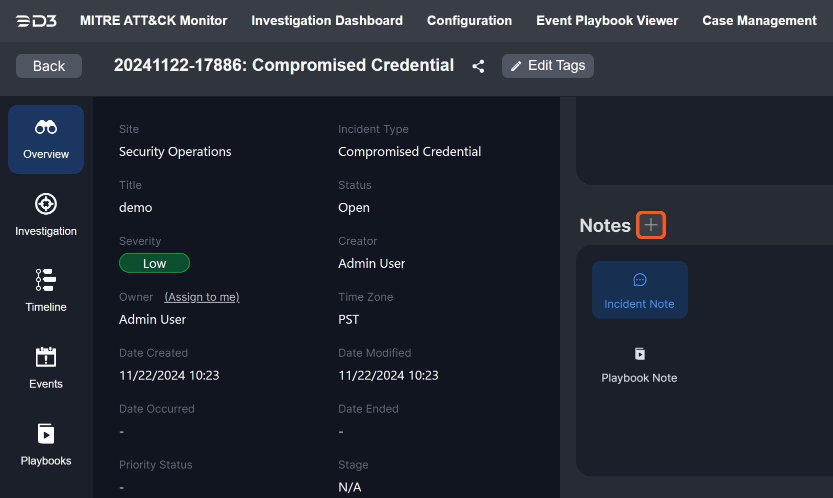Open MITRE ATT&CK Monitor menu
The width and height of the screenshot is (833, 498).
tap(153, 21)
